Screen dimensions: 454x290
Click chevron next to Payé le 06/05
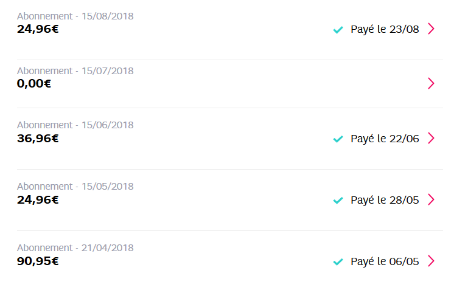[431, 261]
